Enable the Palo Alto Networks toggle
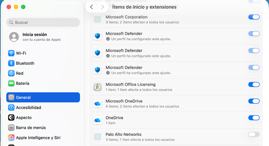269x146 pixels. point(254,135)
